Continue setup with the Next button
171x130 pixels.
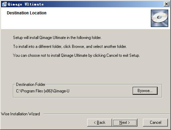click(125, 122)
